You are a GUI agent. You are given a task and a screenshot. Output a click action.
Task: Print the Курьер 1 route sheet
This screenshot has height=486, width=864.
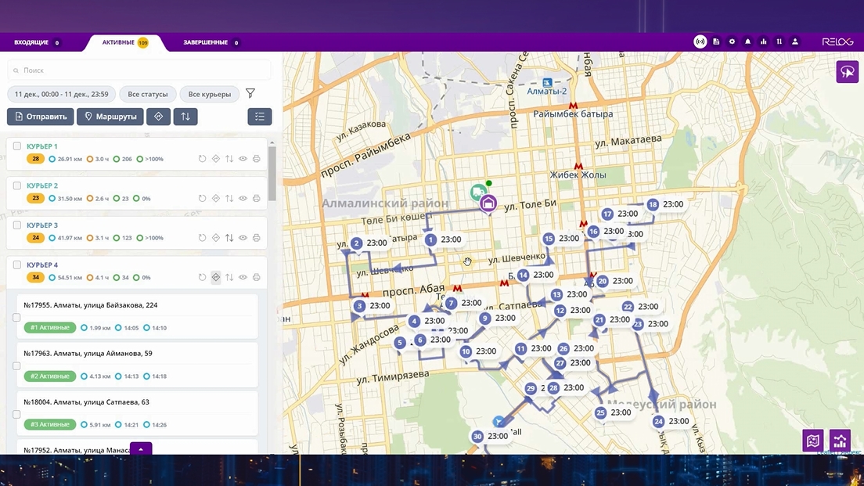pyautogui.click(x=256, y=159)
